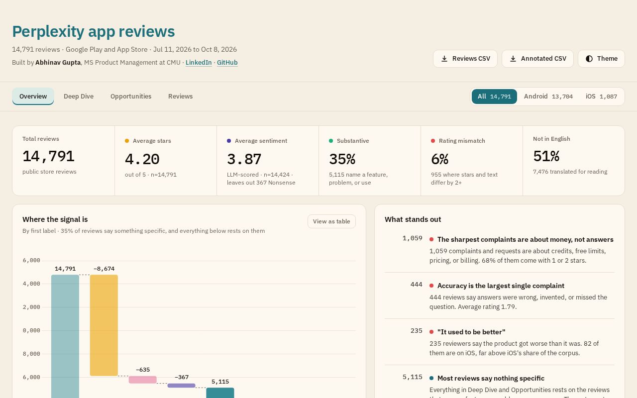The height and width of the screenshot is (398, 637).
Task: Click "Accuracy is the largest single complaint"
Action: click(501, 286)
